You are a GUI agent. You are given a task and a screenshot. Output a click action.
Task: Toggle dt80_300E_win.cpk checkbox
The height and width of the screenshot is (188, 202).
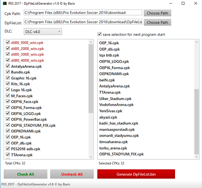8,54
